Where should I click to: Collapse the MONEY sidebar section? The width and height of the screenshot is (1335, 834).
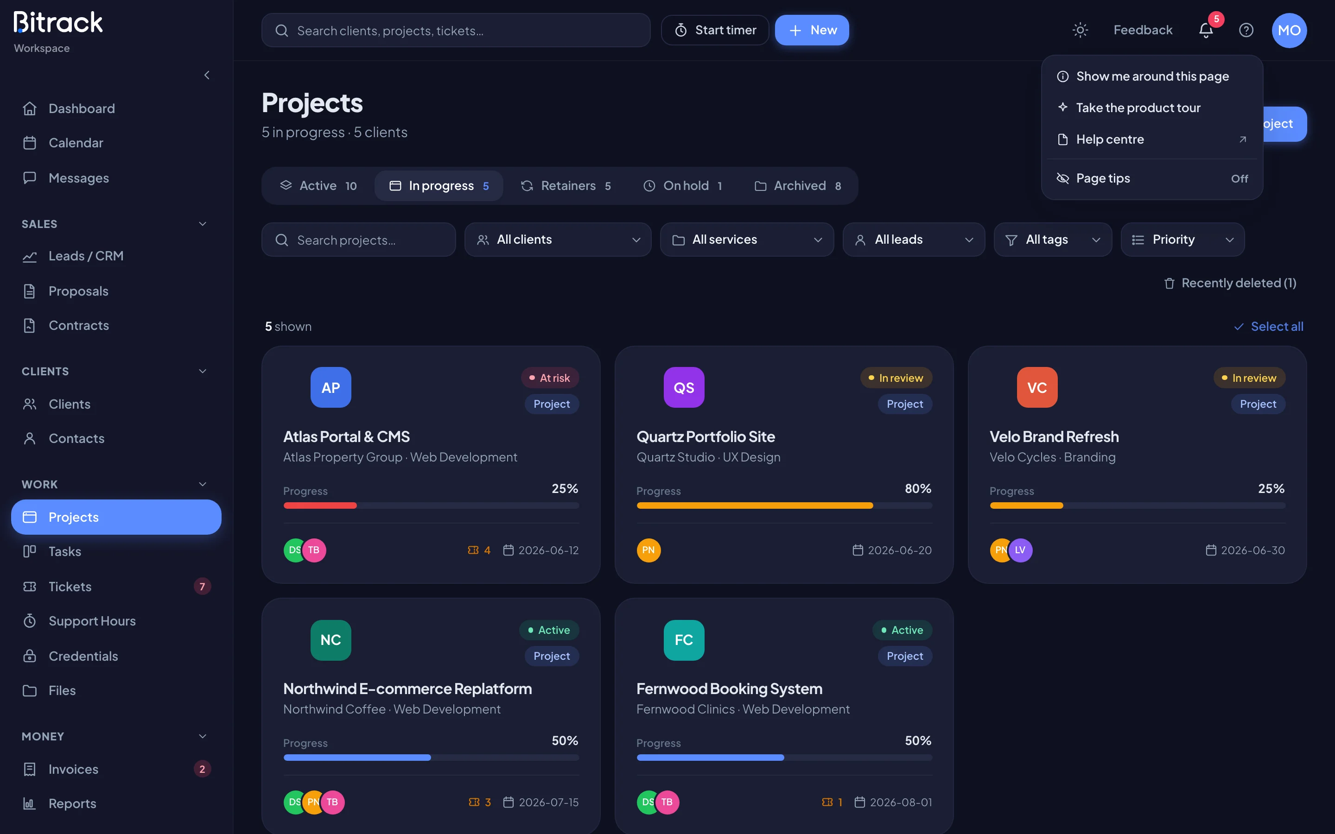[203, 736]
